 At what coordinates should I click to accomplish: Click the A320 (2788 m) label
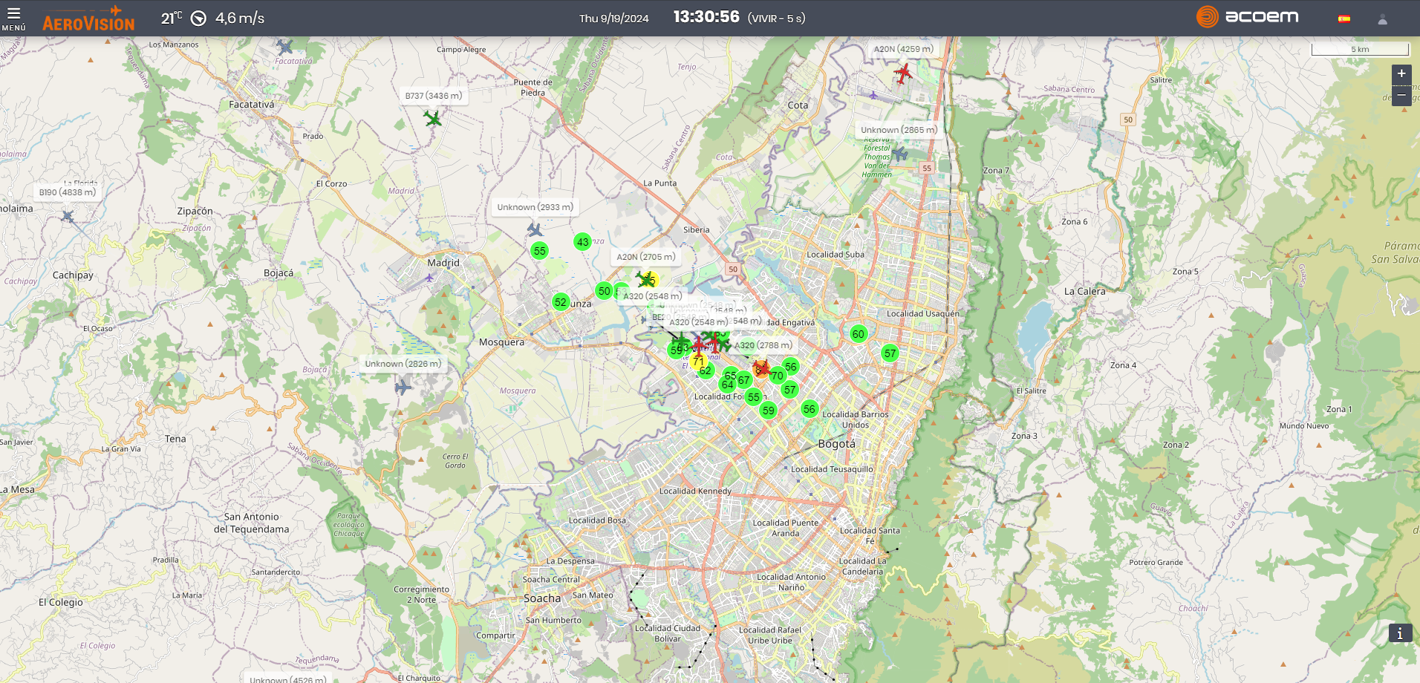[763, 345]
